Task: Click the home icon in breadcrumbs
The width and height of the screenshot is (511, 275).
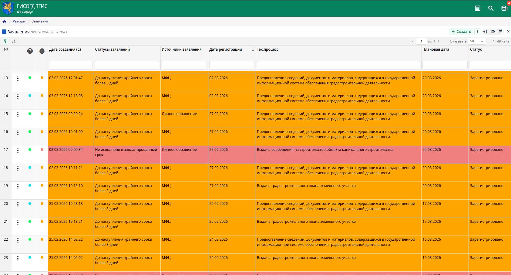Action: click(4, 22)
